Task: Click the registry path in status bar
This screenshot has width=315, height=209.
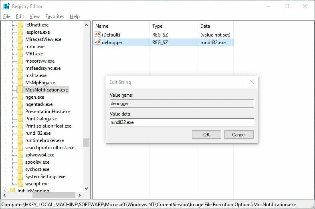Action: click(148, 205)
